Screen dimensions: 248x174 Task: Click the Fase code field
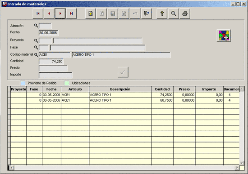[x=44, y=48]
